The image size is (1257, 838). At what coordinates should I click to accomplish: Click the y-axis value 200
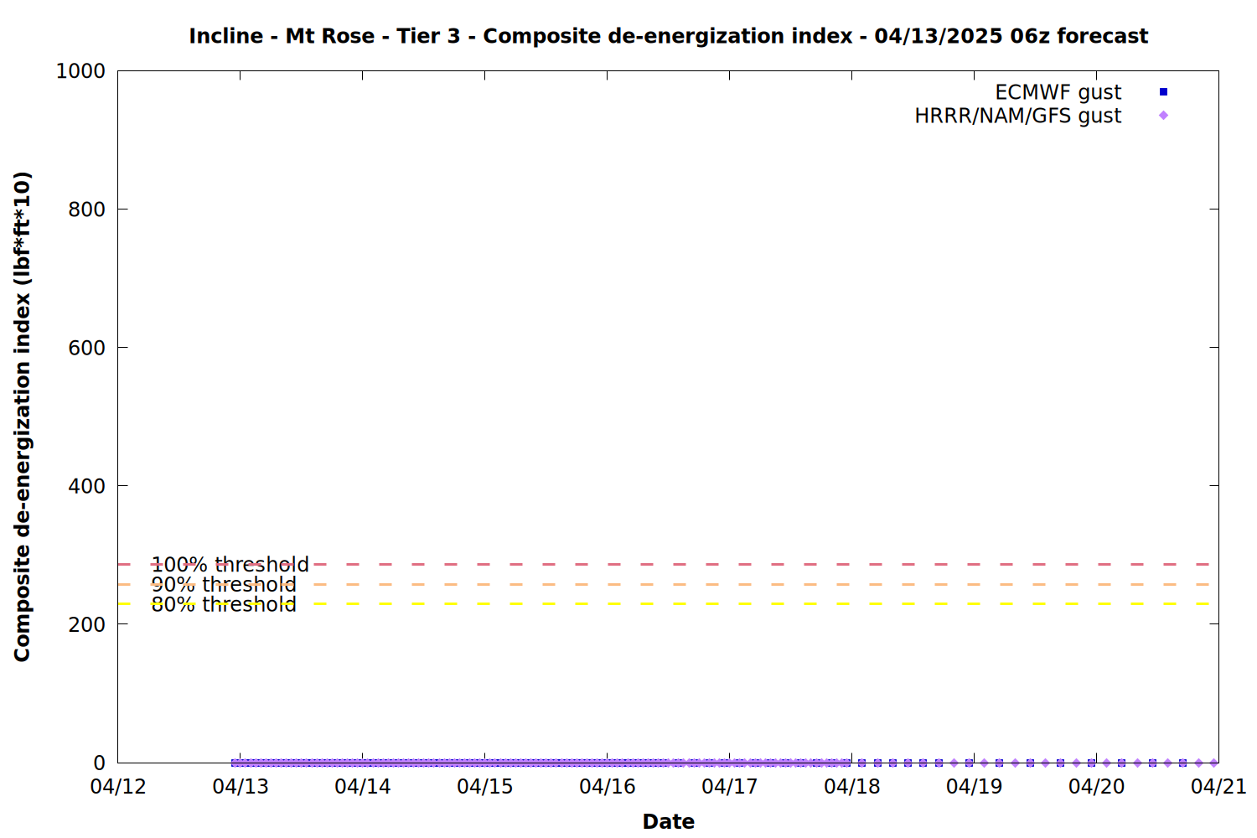(87, 624)
